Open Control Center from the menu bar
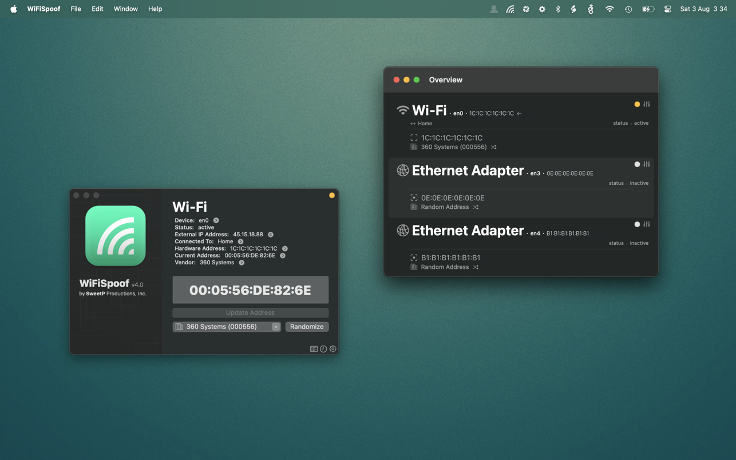736x460 pixels. (668, 9)
